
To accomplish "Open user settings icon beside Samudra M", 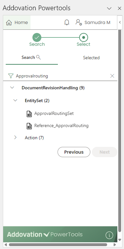I will tap(79, 22).
